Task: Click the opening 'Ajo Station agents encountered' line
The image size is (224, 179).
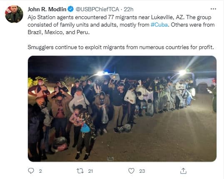Action: [x=119, y=17]
